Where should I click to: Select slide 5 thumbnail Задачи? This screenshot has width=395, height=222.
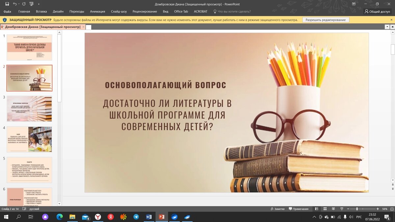click(x=29, y=170)
